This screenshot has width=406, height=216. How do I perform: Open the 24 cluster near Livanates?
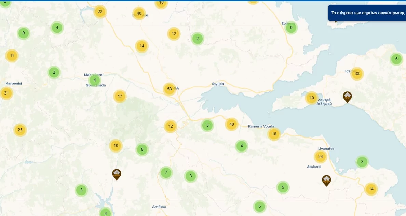click(x=320, y=157)
